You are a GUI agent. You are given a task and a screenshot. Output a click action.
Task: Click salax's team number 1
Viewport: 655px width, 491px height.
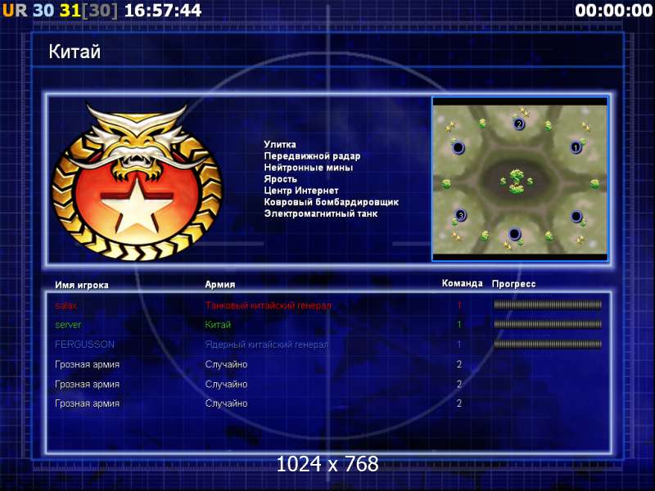point(459,305)
